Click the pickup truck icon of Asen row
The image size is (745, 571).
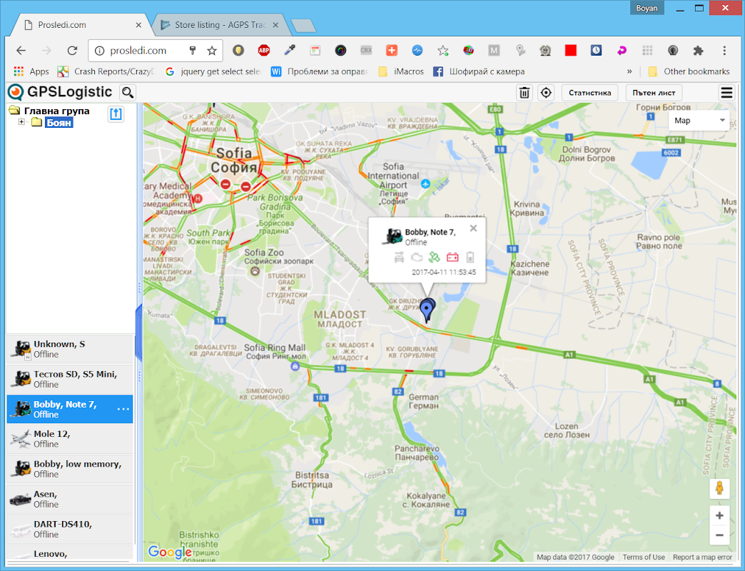click(21, 500)
